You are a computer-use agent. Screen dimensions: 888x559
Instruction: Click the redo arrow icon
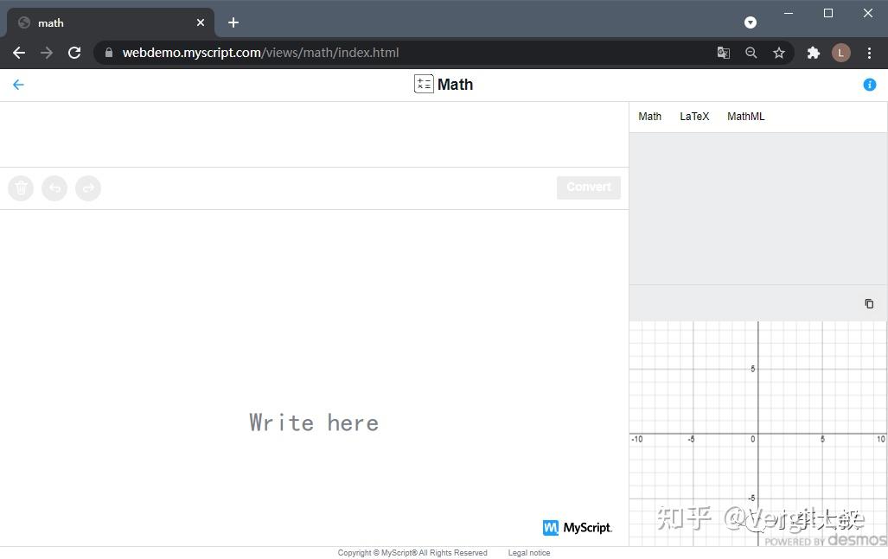pyautogui.click(x=88, y=187)
